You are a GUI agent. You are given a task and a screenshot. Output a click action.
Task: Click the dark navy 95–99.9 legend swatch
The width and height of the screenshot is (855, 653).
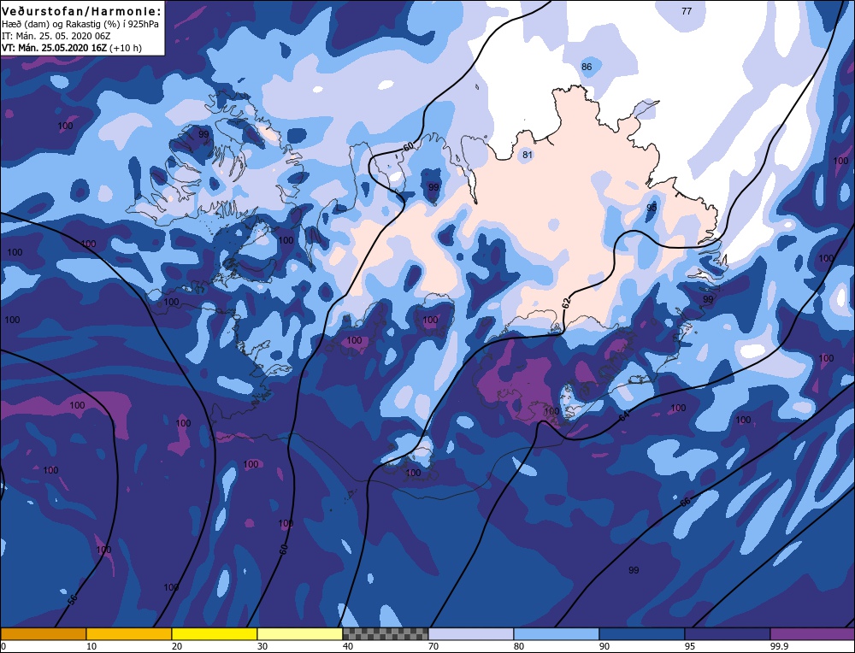tap(728, 633)
